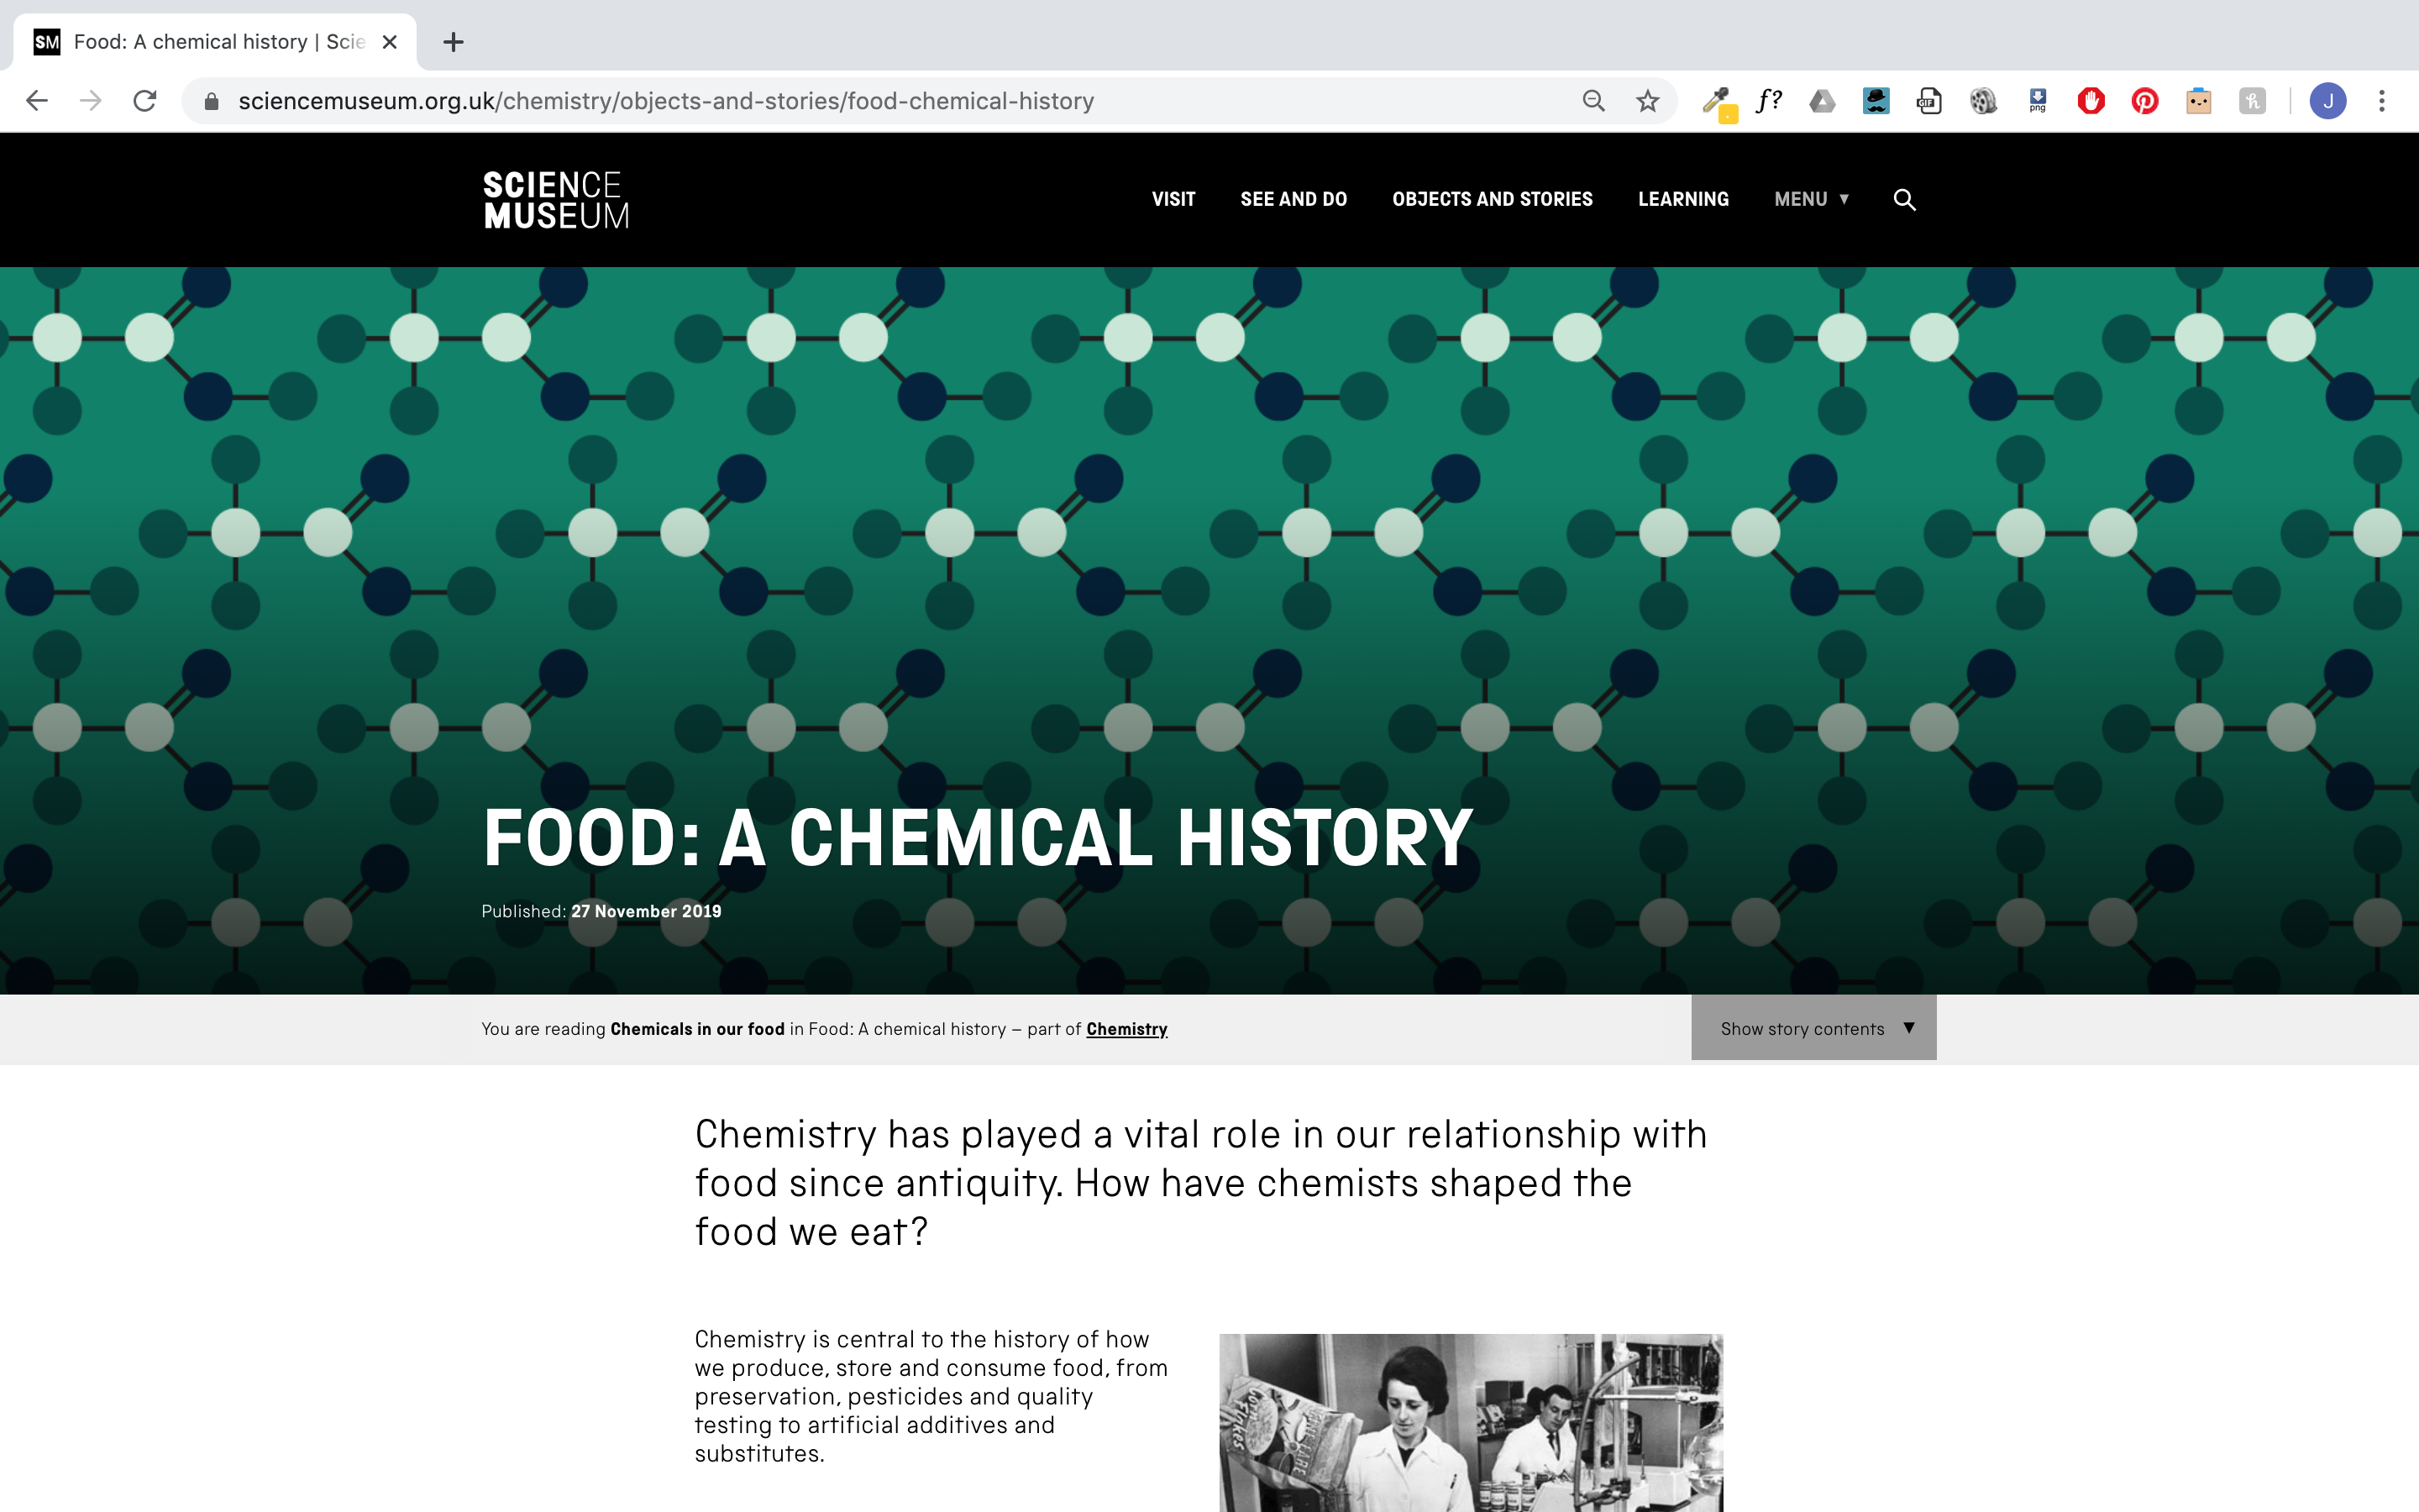
Task: Expand the Show story contents panel
Action: (x=1813, y=1028)
